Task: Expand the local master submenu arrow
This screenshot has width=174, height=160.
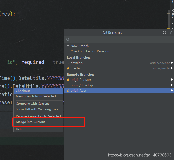Action: [x=172, y=68]
